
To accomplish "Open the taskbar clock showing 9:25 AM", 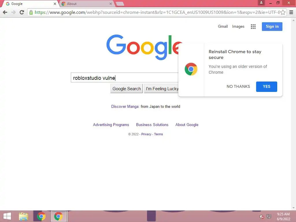I will [x=283, y=216].
